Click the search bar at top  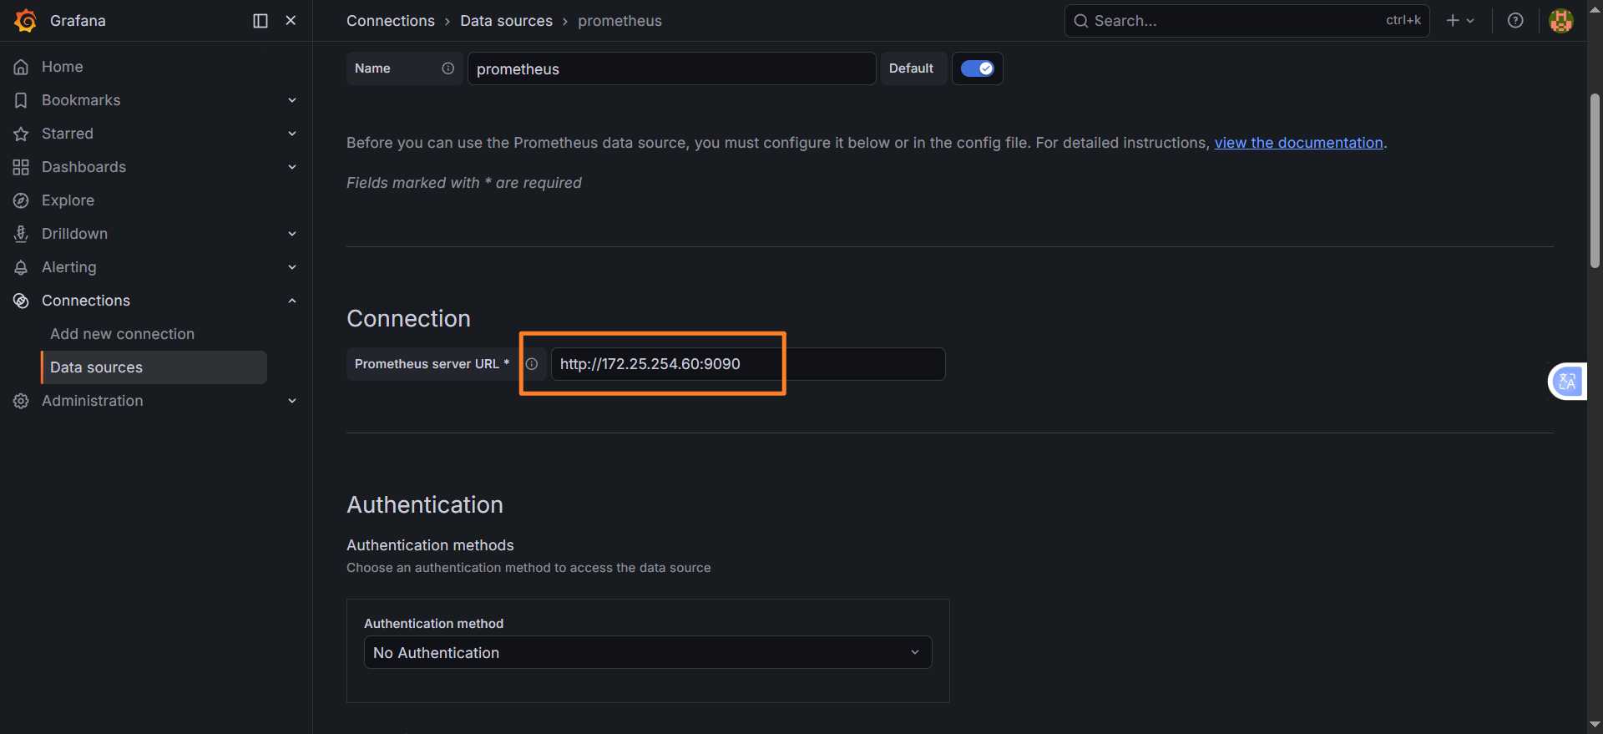coord(1246,21)
